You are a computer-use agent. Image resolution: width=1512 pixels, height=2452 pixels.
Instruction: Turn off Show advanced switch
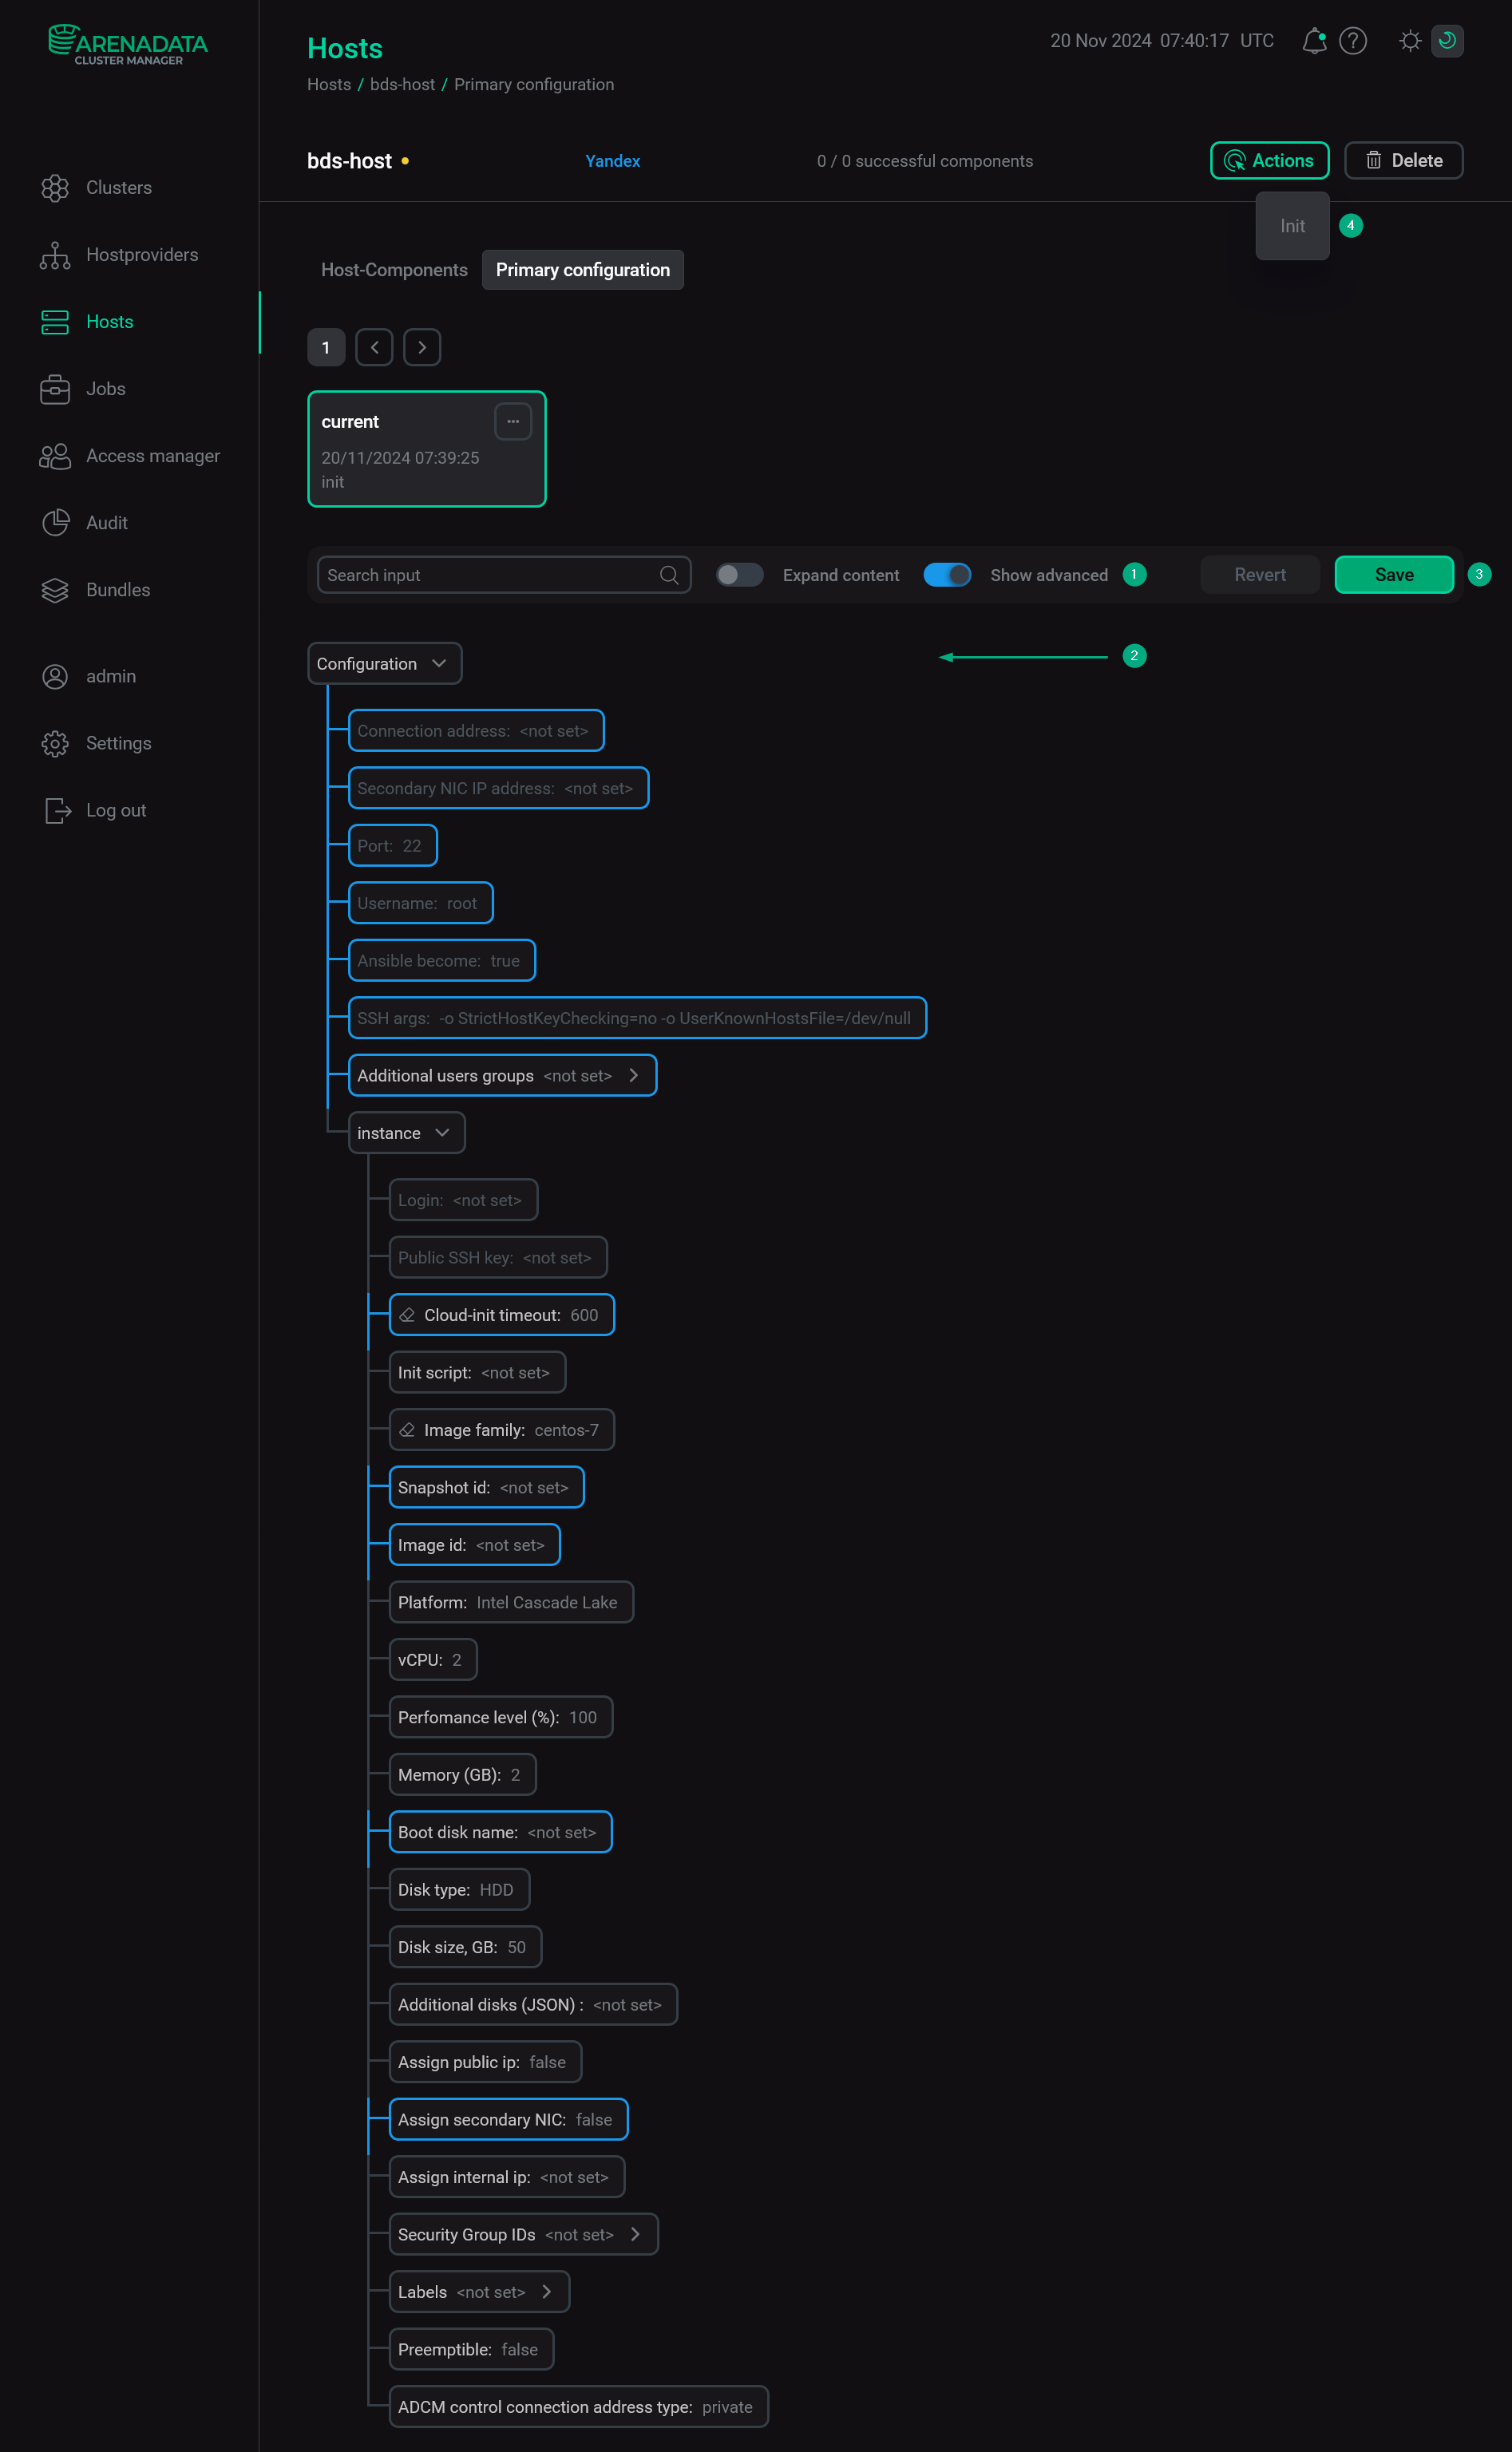pyautogui.click(x=947, y=575)
